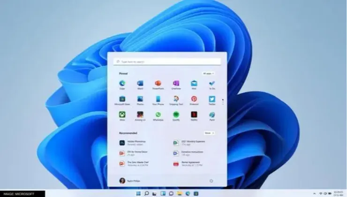Show hidden icons in system tray
Viewport: 347px width, 197px height.
click(x=315, y=194)
